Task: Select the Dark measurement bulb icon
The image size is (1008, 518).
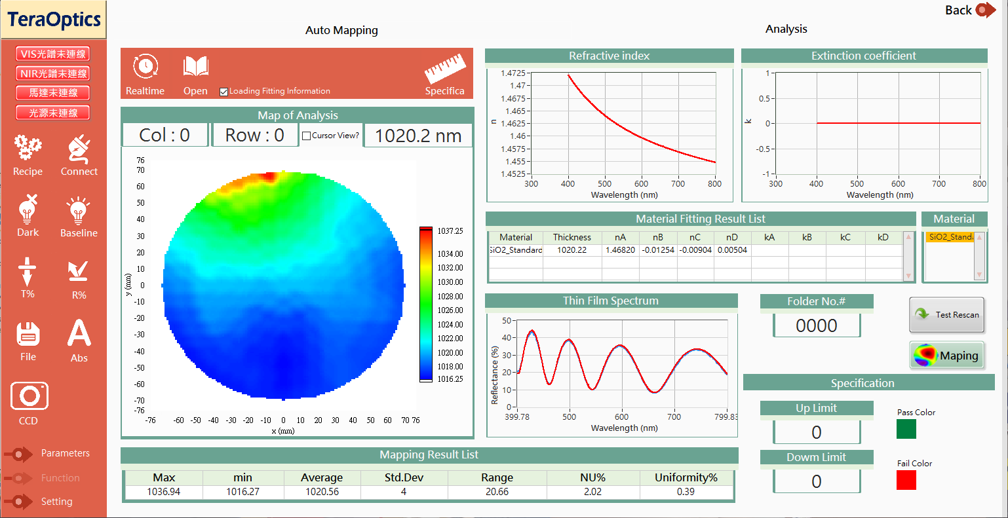Action: point(28,210)
